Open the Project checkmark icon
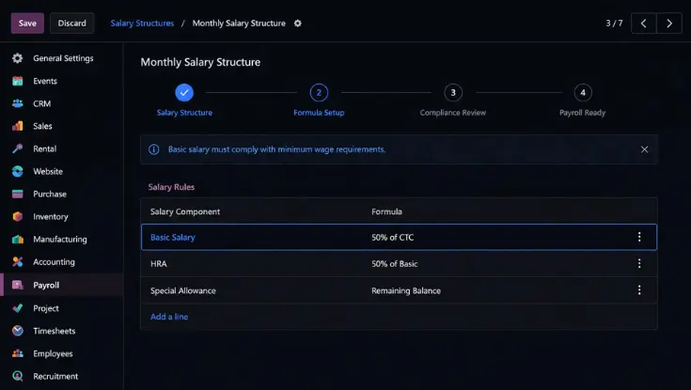Screen dimensions: 691x390 coord(18,308)
